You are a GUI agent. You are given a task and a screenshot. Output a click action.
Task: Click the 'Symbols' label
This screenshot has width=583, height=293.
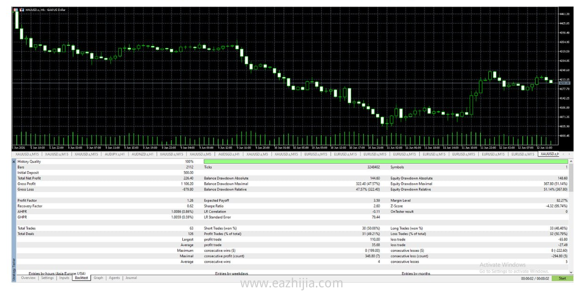click(397, 167)
